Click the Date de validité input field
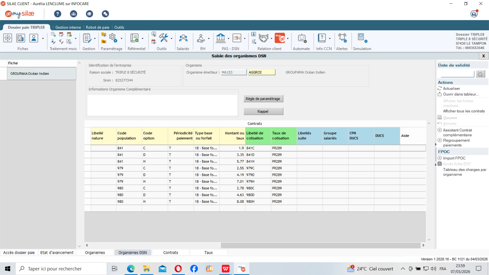This screenshot has width=489, height=275. [x=457, y=74]
